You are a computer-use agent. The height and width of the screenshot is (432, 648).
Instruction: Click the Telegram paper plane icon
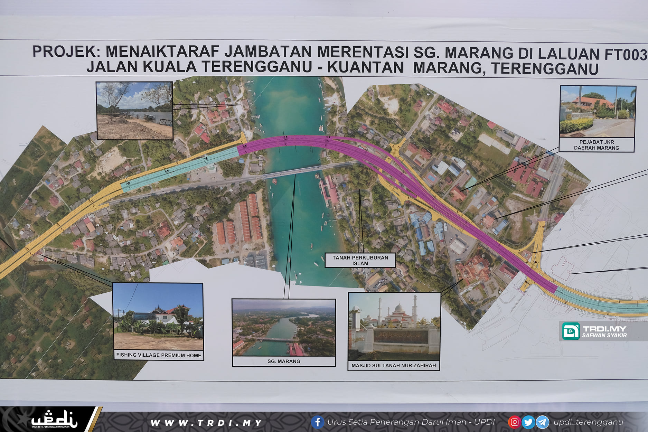coord(542,422)
